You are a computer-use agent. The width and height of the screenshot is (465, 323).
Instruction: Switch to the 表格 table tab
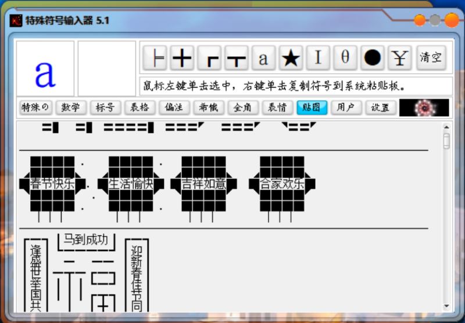pyautogui.click(x=139, y=107)
